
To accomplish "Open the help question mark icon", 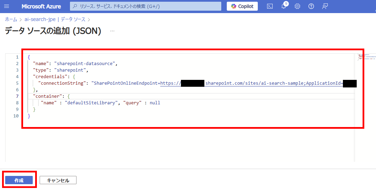I will click(311, 6).
